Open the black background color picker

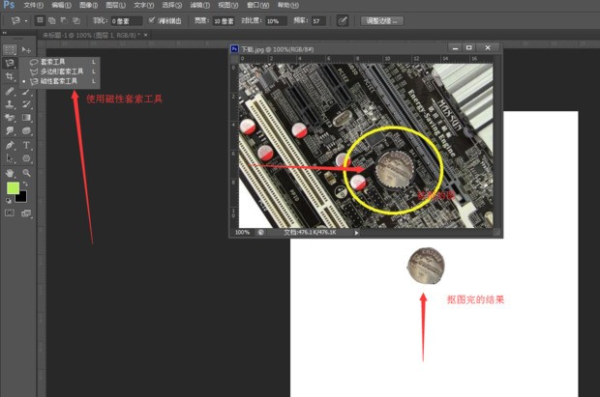click(21, 197)
